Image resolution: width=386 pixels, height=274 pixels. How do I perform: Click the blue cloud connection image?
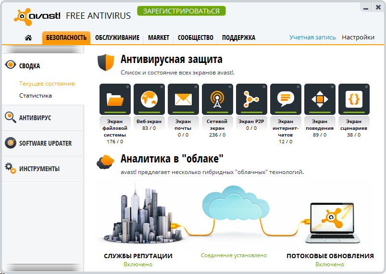pos(236,203)
